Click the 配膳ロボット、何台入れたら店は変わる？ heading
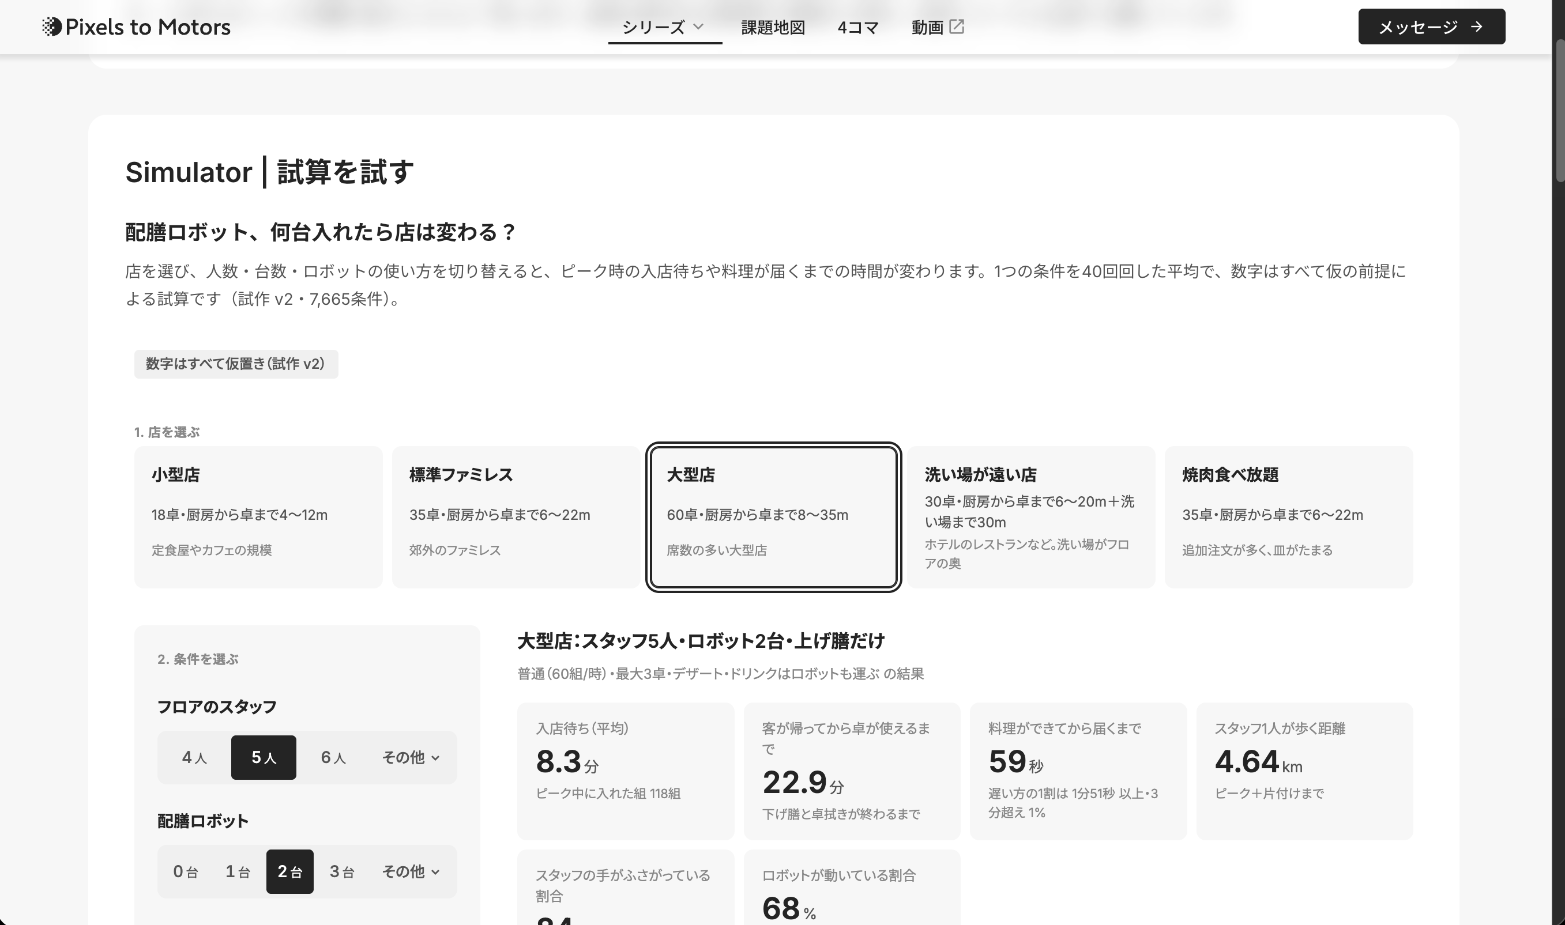Viewport: 1565px width, 925px height. pos(321,232)
